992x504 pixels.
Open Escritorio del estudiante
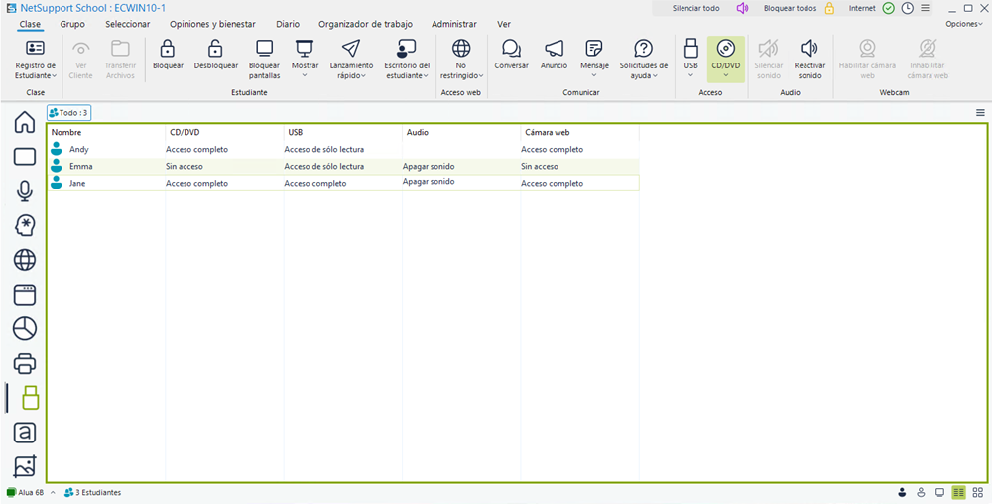(x=406, y=60)
